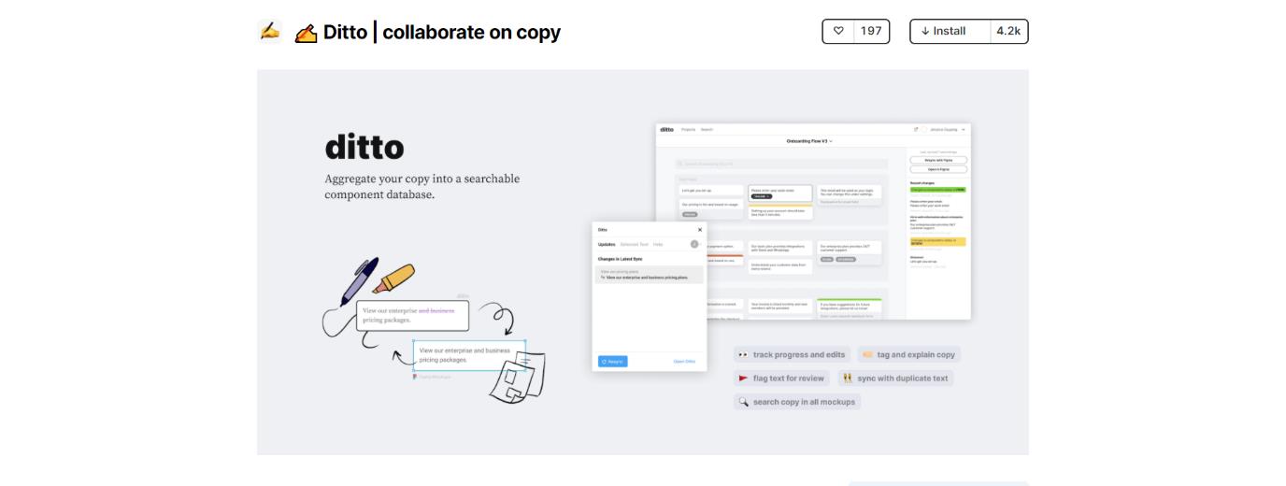The width and height of the screenshot is (1286, 486).
Task: Click the writing hand emoji in title
Action: pyautogui.click(x=306, y=33)
